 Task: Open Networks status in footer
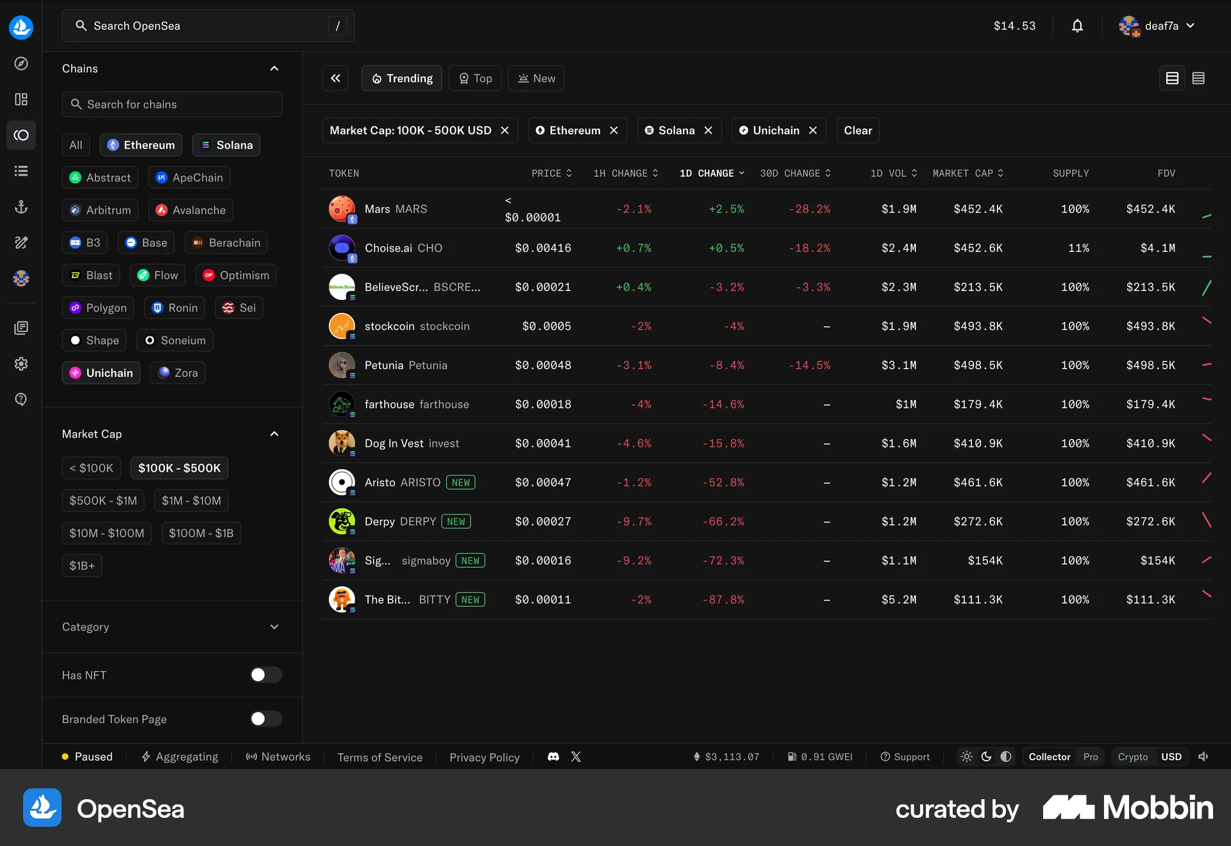pos(278,757)
